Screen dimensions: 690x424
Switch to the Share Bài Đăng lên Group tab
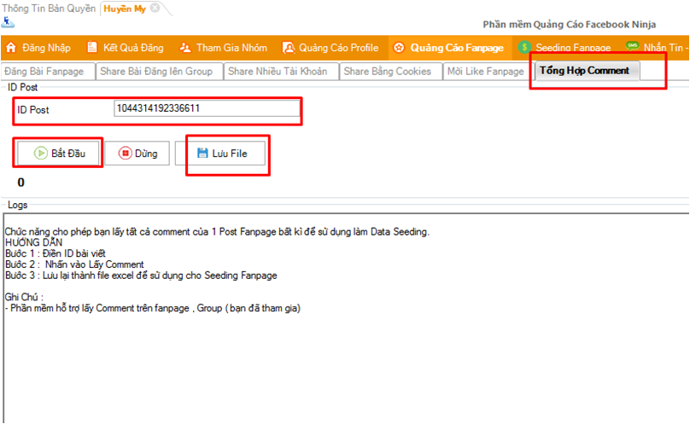pyautogui.click(x=160, y=72)
